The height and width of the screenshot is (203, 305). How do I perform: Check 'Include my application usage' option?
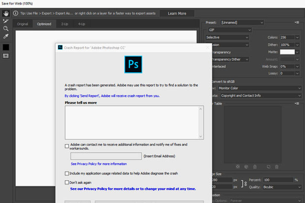tap(67, 174)
